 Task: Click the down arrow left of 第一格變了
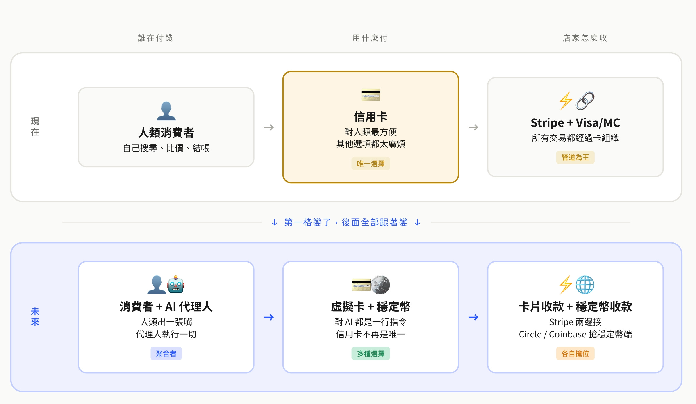coord(274,222)
